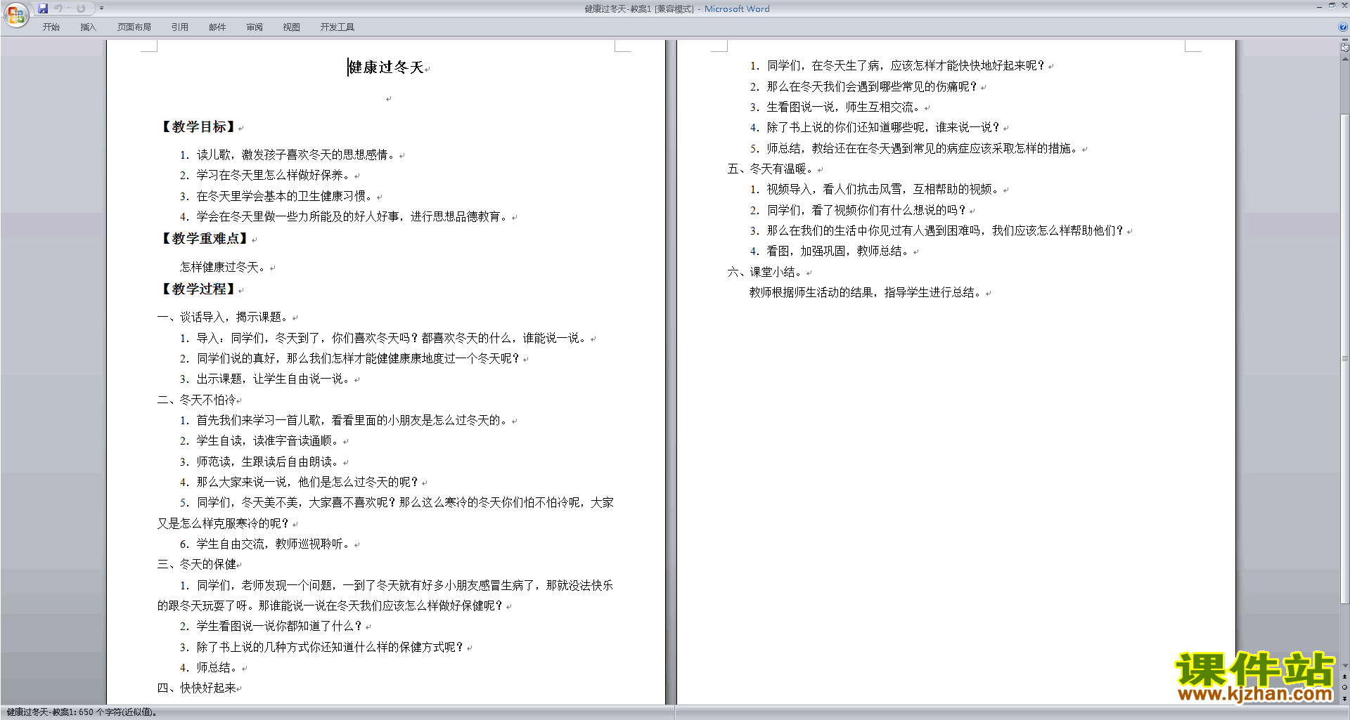This screenshot has width=1350, height=720.
Task: Click the line 在冬天里学会基本的卫生健康习惯。
Action: (x=286, y=196)
